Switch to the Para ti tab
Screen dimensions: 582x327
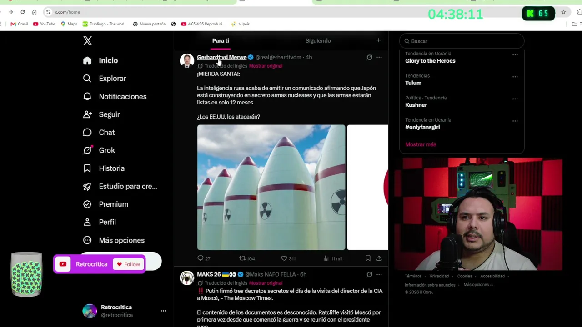pyautogui.click(x=221, y=41)
